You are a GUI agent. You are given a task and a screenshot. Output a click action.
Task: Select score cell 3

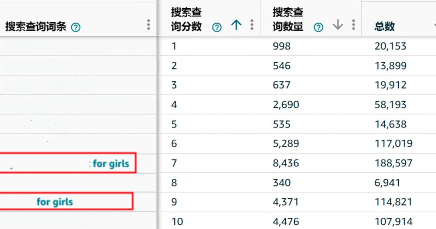point(174,85)
